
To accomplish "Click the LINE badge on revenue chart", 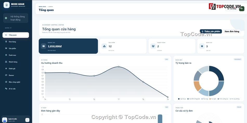I will coord(166,59).
